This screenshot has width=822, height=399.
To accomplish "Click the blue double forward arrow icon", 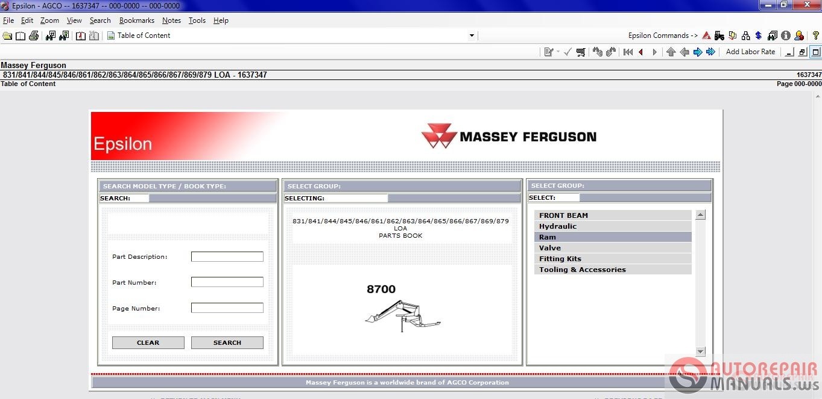I will pyautogui.click(x=711, y=52).
